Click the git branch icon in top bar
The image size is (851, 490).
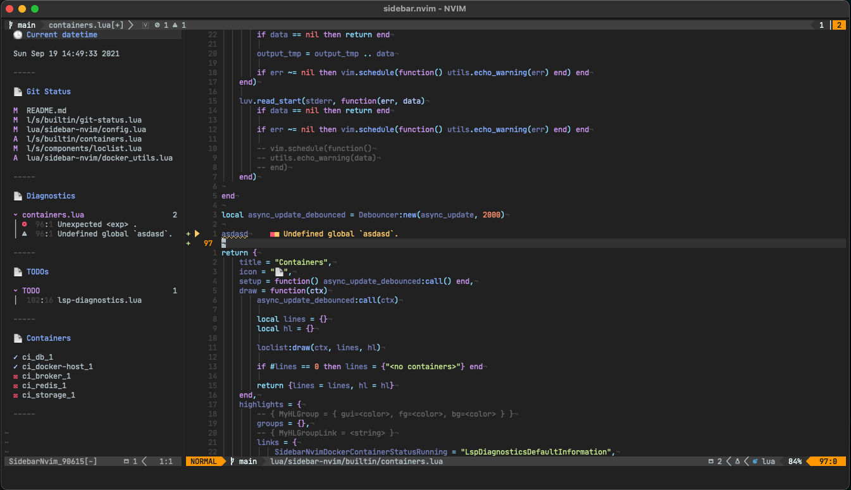point(11,25)
